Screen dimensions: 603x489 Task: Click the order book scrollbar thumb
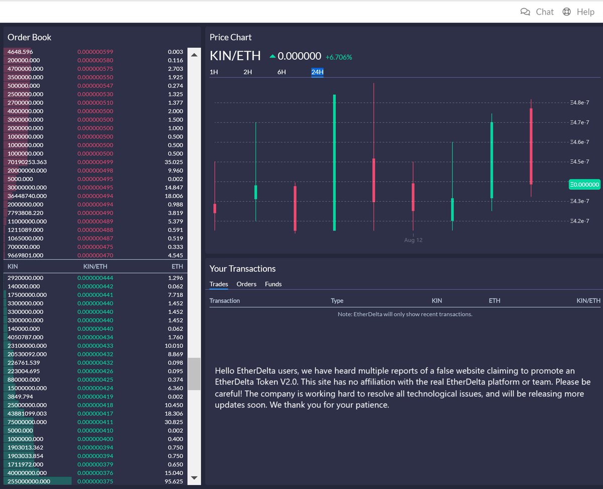[x=194, y=374]
